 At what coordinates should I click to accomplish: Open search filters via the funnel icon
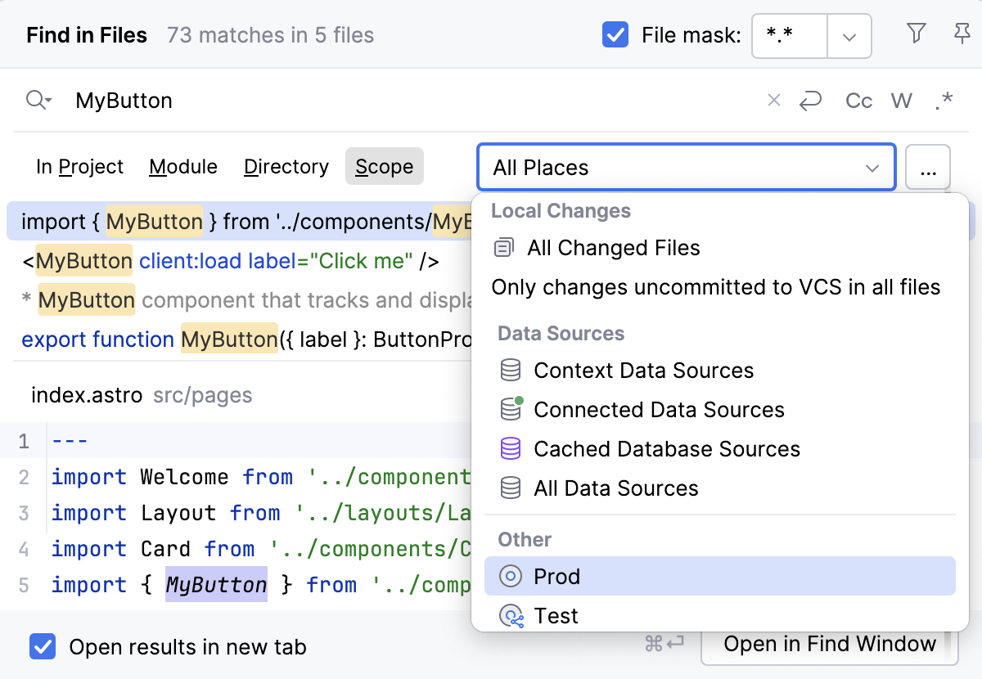click(x=917, y=34)
